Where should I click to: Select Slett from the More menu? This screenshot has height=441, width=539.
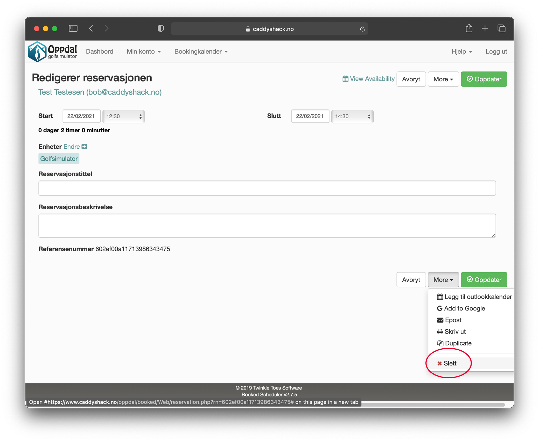(x=450, y=363)
